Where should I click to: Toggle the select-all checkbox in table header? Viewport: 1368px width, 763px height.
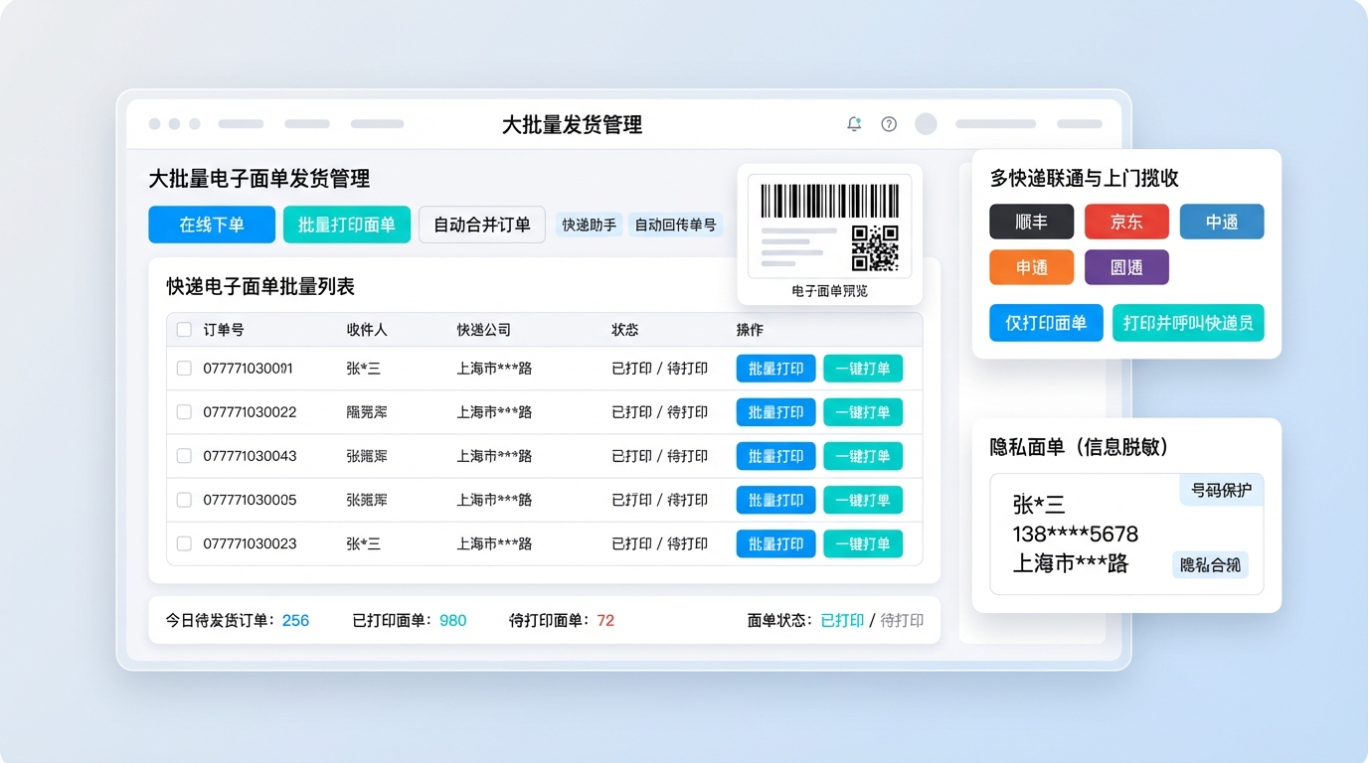(x=184, y=330)
